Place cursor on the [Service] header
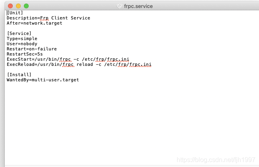259x167 pixels. click(19, 33)
